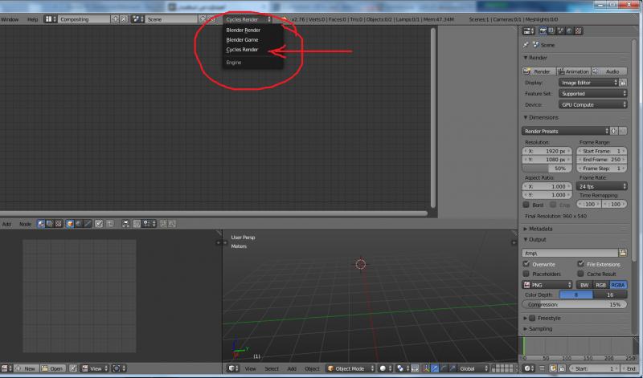Select the RGBA color mode
The width and height of the screenshot is (643, 378).
coord(618,285)
